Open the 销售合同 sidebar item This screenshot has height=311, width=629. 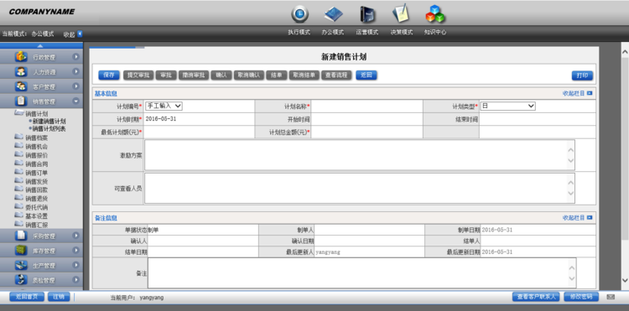click(x=37, y=164)
